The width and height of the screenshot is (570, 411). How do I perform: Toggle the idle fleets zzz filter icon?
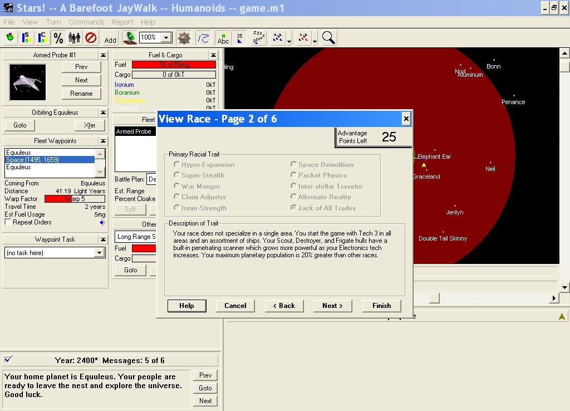[x=258, y=38]
